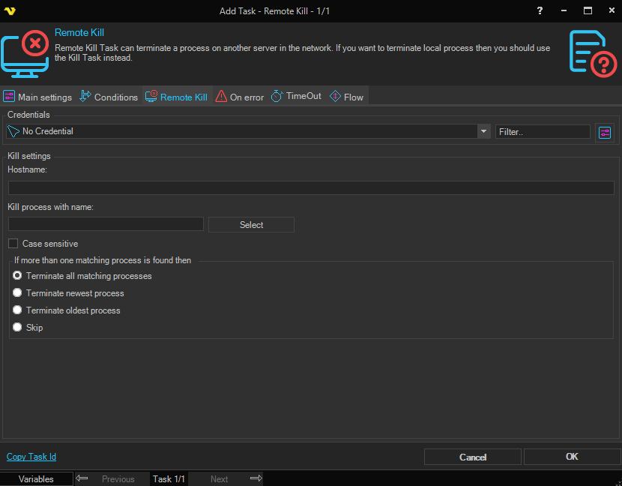Image resolution: width=622 pixels, height=486 pixels.
Task: Click the Remote Kill heading text
Action: coord(79,32)
